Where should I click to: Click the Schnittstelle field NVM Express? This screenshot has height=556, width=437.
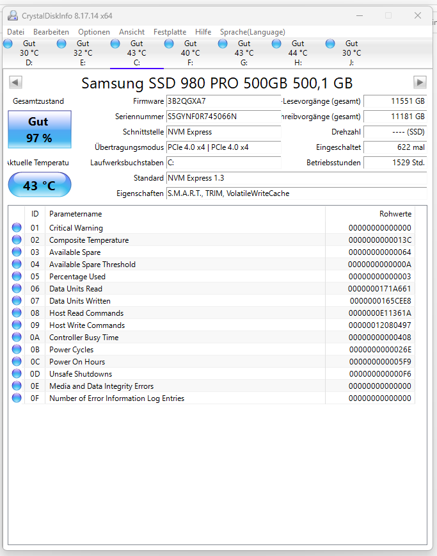coord(223,132)
